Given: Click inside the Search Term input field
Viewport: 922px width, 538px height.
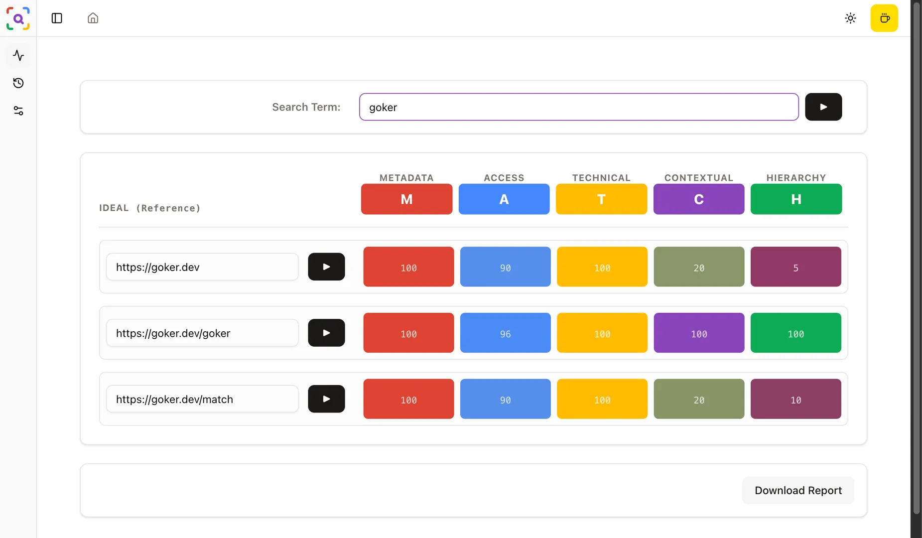Looking at the screenshot, I should 578,107.
